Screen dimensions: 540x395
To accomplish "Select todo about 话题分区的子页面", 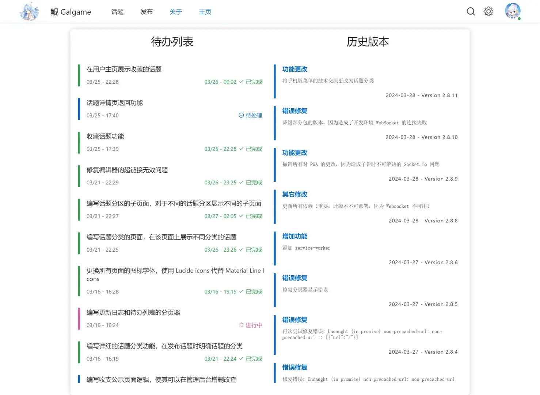I will pos(174,204).
